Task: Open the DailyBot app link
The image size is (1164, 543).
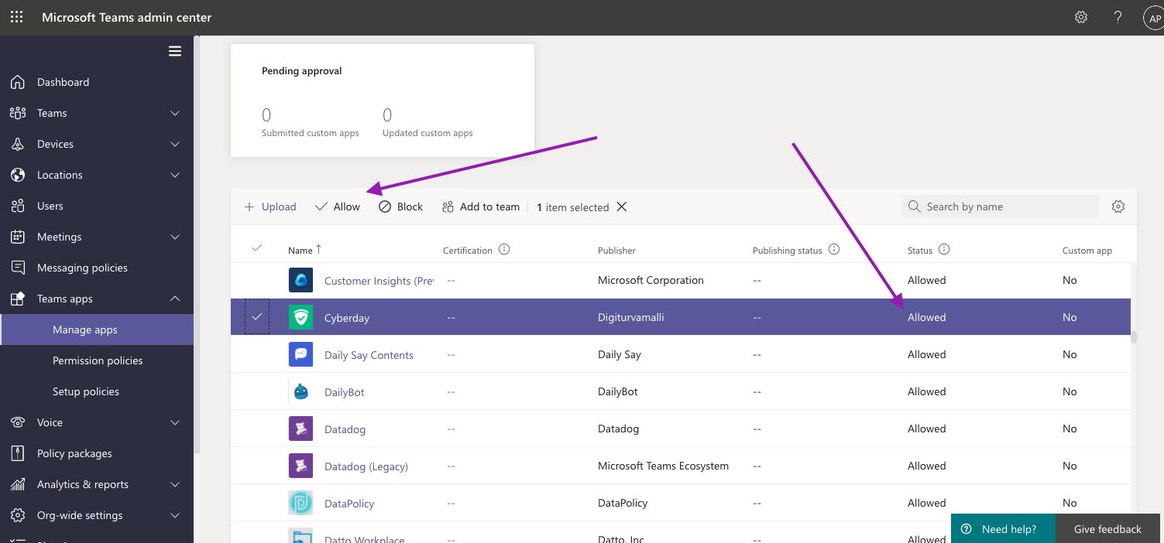Action: tap(345, 392)
